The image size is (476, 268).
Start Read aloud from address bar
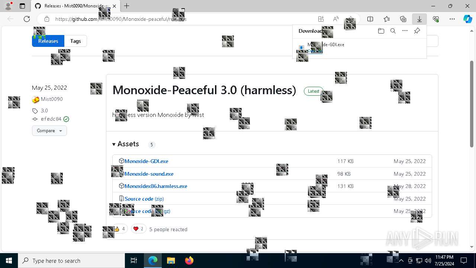coord(336,19)
